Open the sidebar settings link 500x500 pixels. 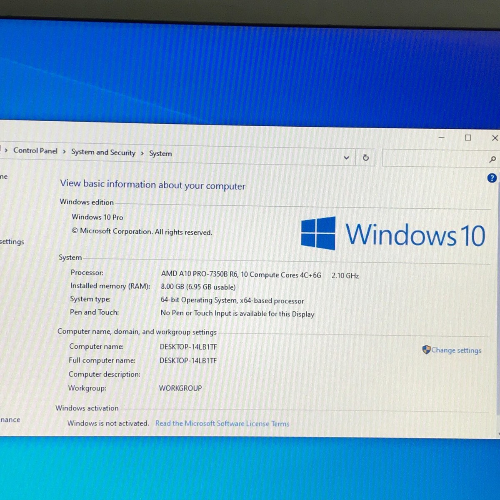(12, 242)
